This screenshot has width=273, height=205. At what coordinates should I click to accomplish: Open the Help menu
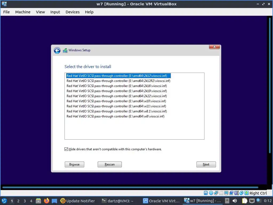coord(89,12)
